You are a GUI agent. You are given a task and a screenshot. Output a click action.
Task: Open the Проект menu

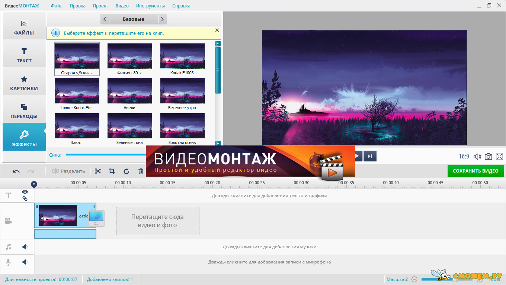point(100,6)
